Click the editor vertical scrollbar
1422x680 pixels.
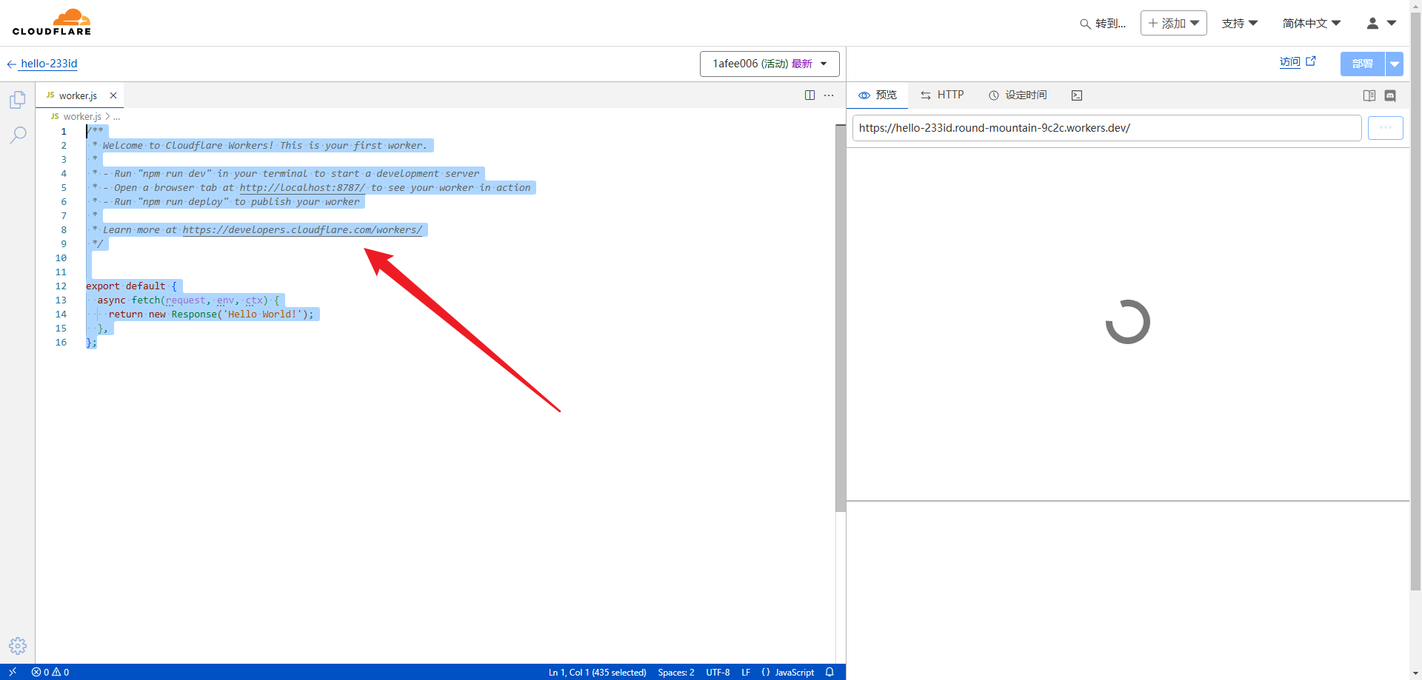(841, 318)
